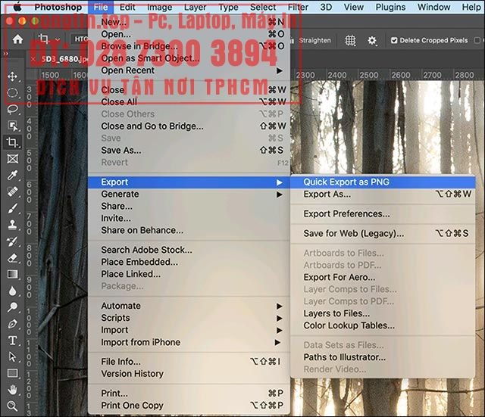Select the Eyedropper tool

pos(12,175)
